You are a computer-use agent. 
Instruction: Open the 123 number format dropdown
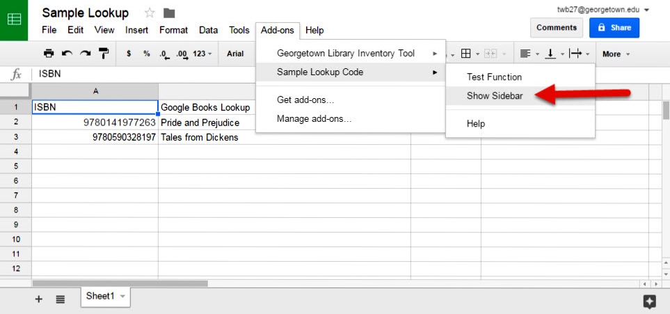[202, 54]
